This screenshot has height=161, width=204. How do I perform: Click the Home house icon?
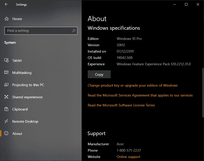(7, 19)
